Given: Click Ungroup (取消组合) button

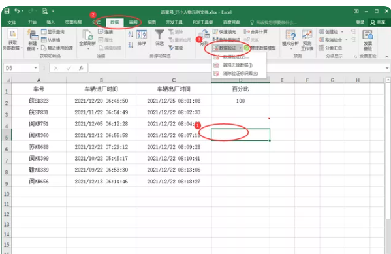Looking at the screenshot, I should 330,40.
